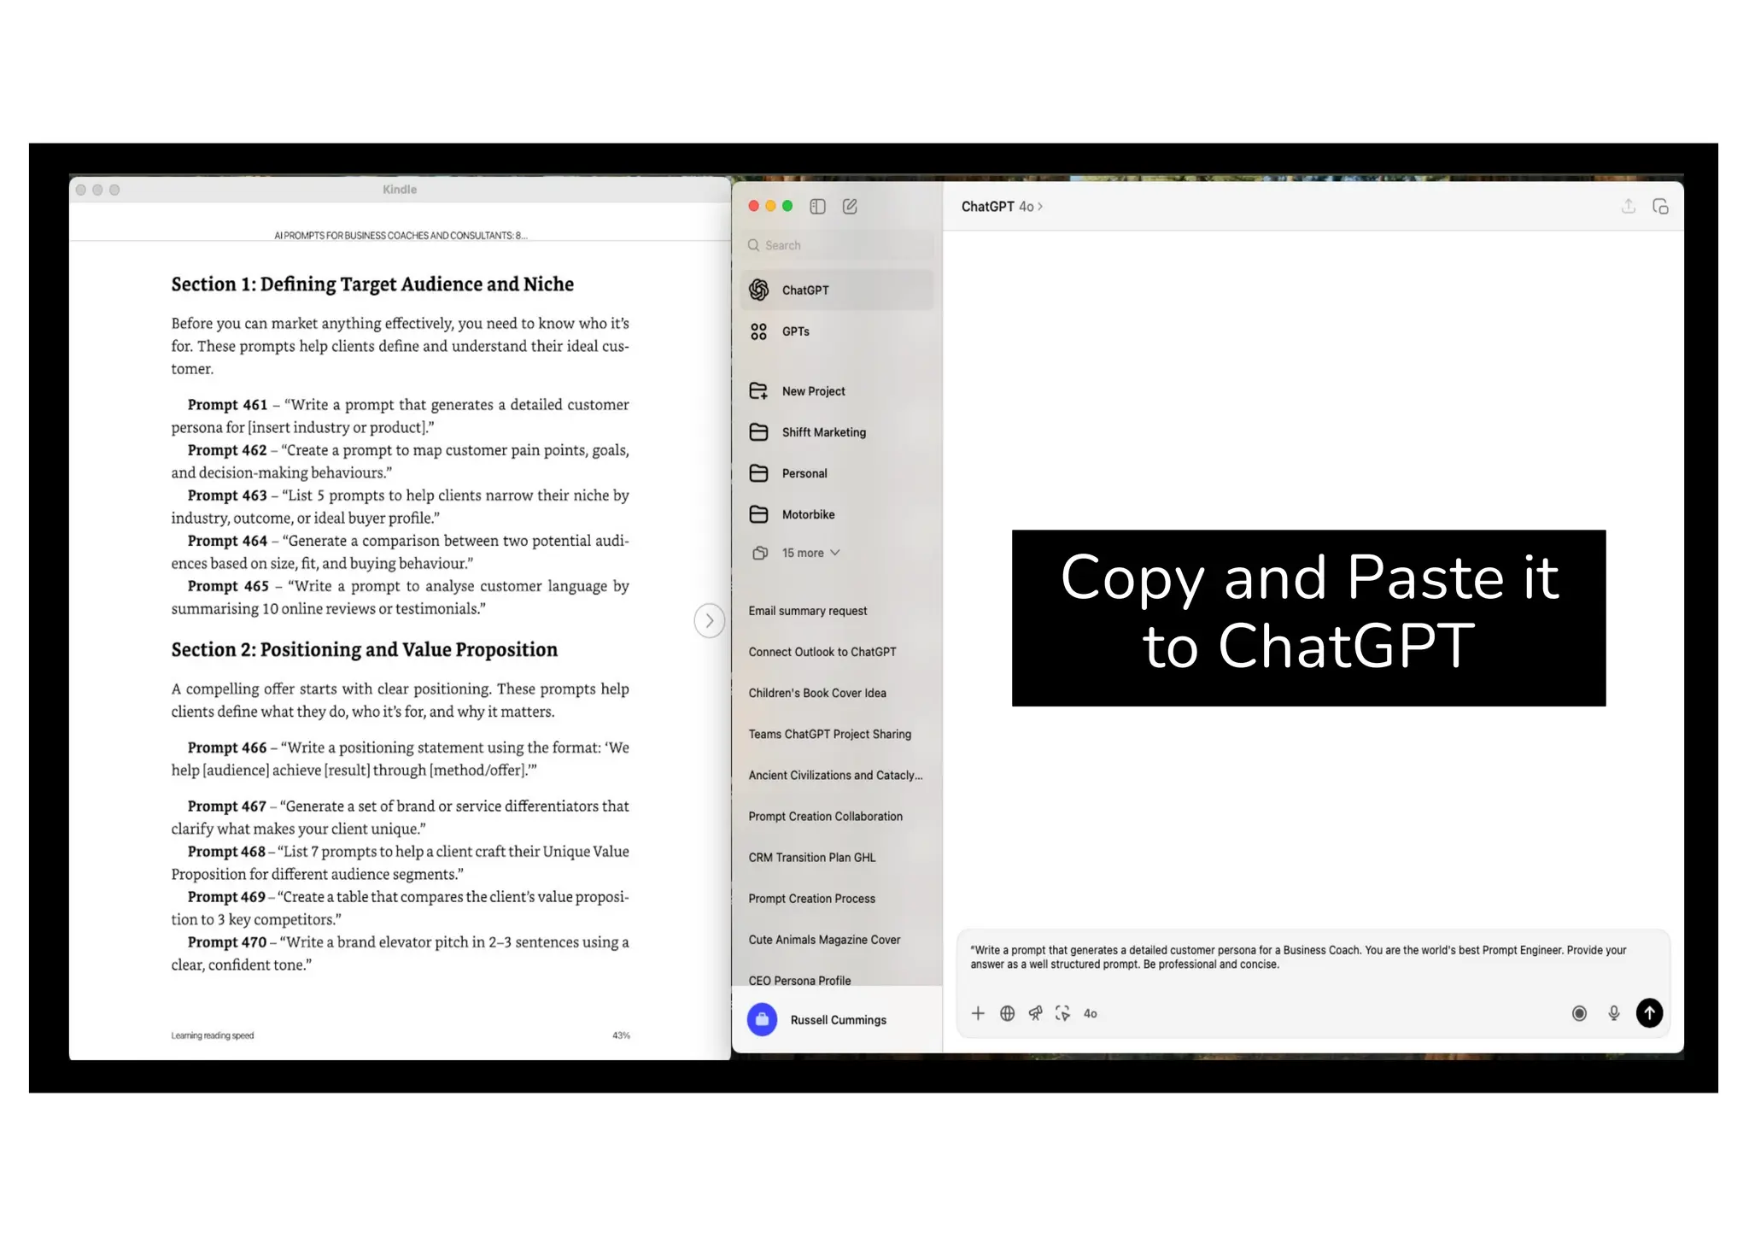Click the Motorbike folder icon

coord(758,514)
